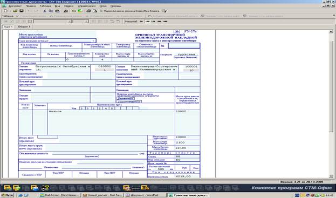Click the Find binoculars icon

[66, 11]
